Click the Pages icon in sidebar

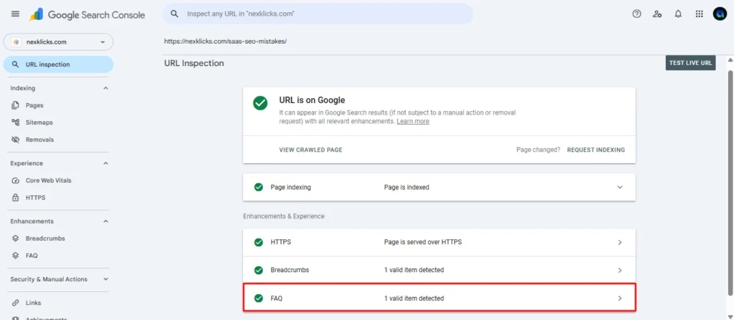(16, 105)
